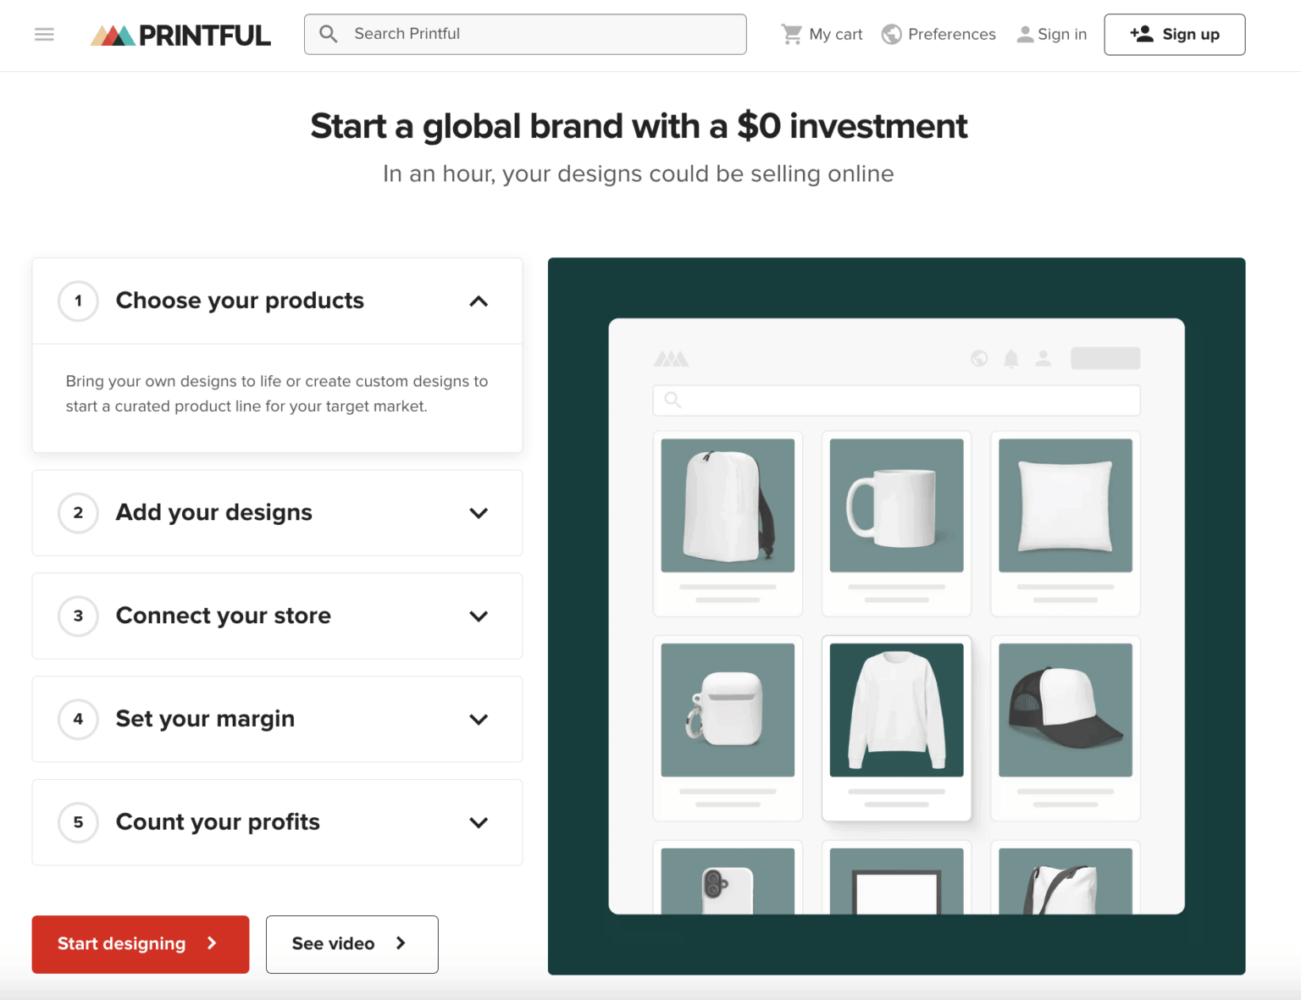1301x1000 pixels.
Task: Expand the Count your profits section
Action: (x=479, y=822)
